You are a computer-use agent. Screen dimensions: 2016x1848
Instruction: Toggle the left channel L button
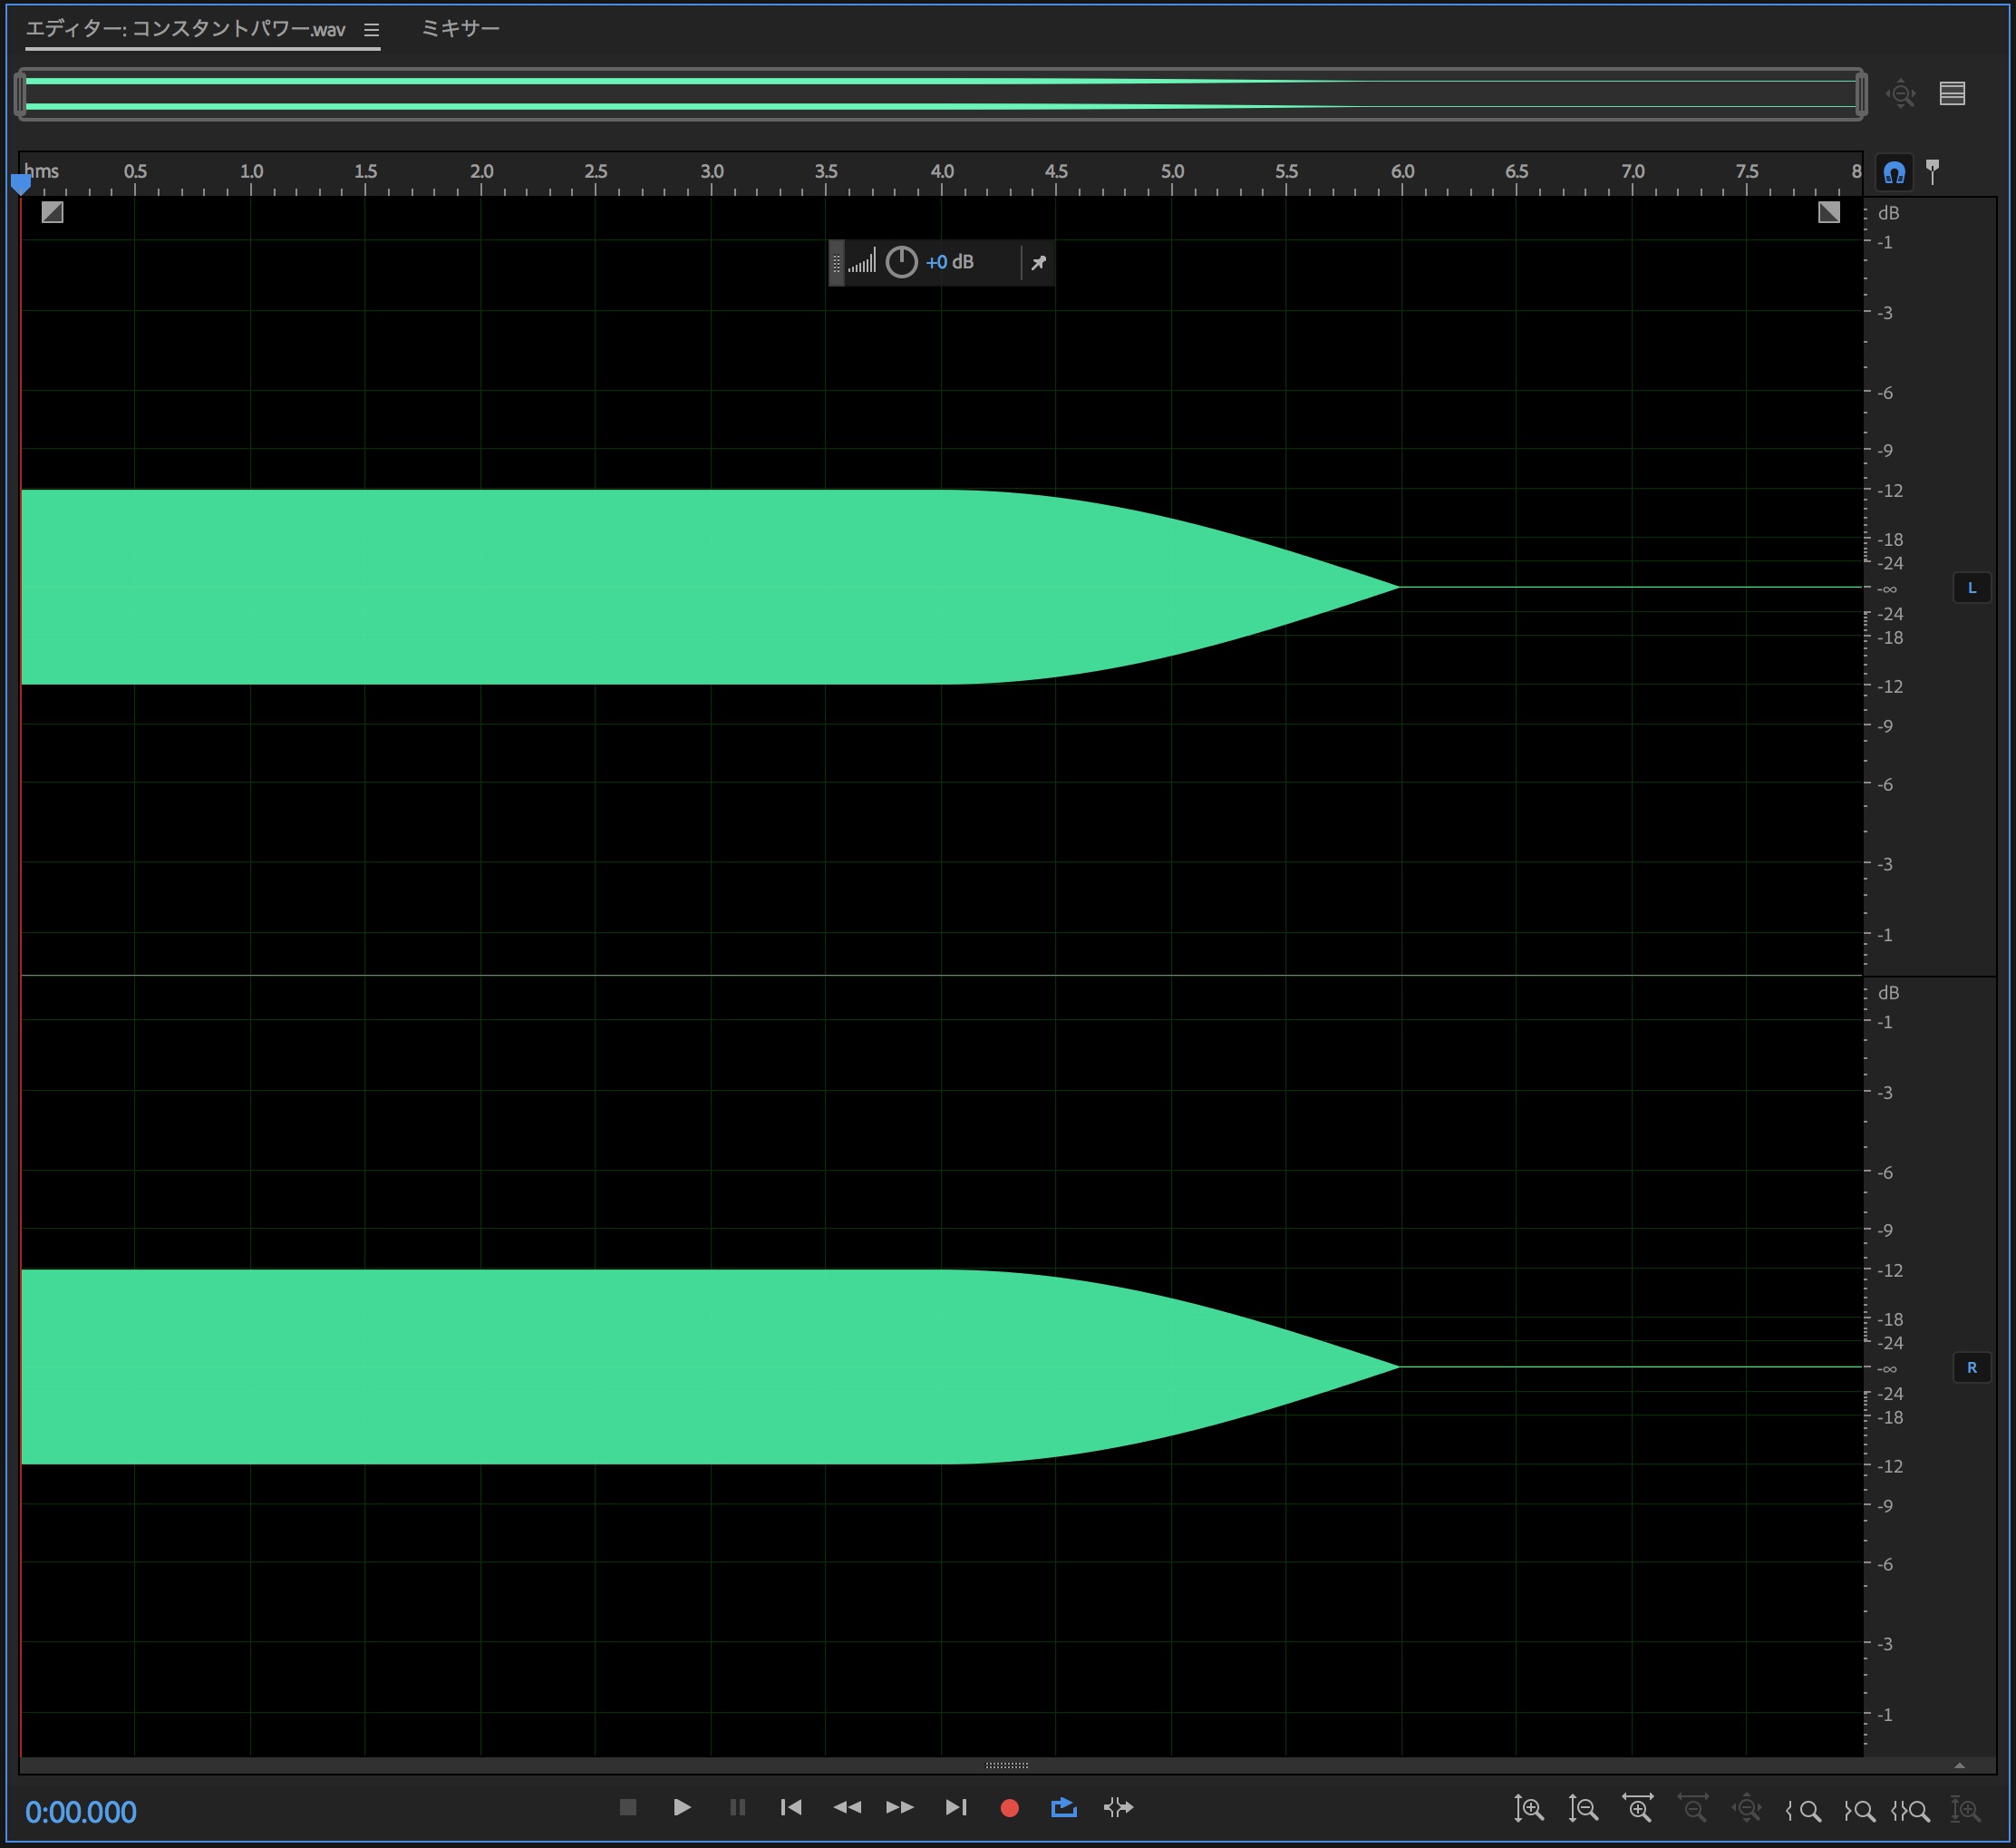(1971, 588)
